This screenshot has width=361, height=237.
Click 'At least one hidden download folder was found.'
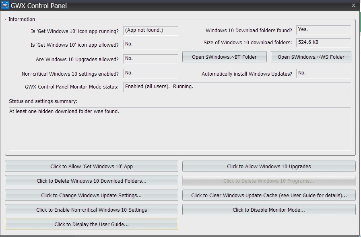coord(64,111)
